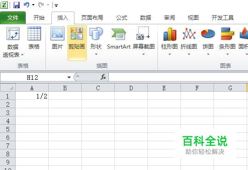This screenshot has height=170, width=248.
Task: Click the Select All corner button
Action: click(8, 88)
